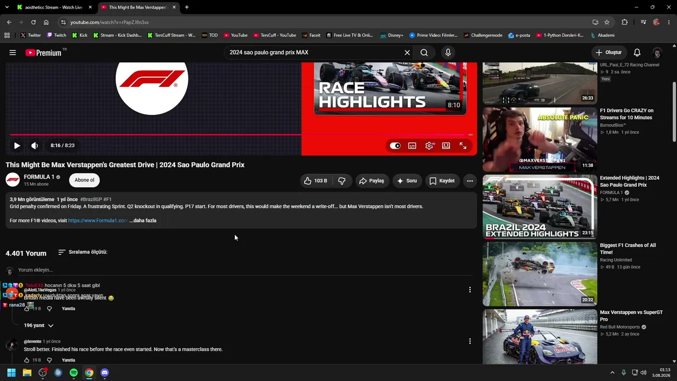The width and height of the screenshot is (677, 381).
Task: Go to YouTube Premium home logo
Action: coord(43,52)
